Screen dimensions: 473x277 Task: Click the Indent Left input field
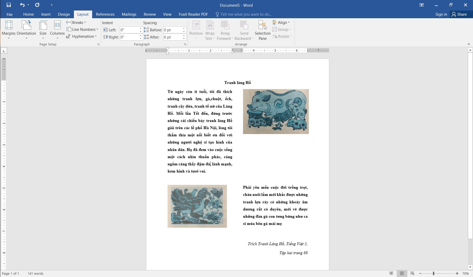(129, 30)
